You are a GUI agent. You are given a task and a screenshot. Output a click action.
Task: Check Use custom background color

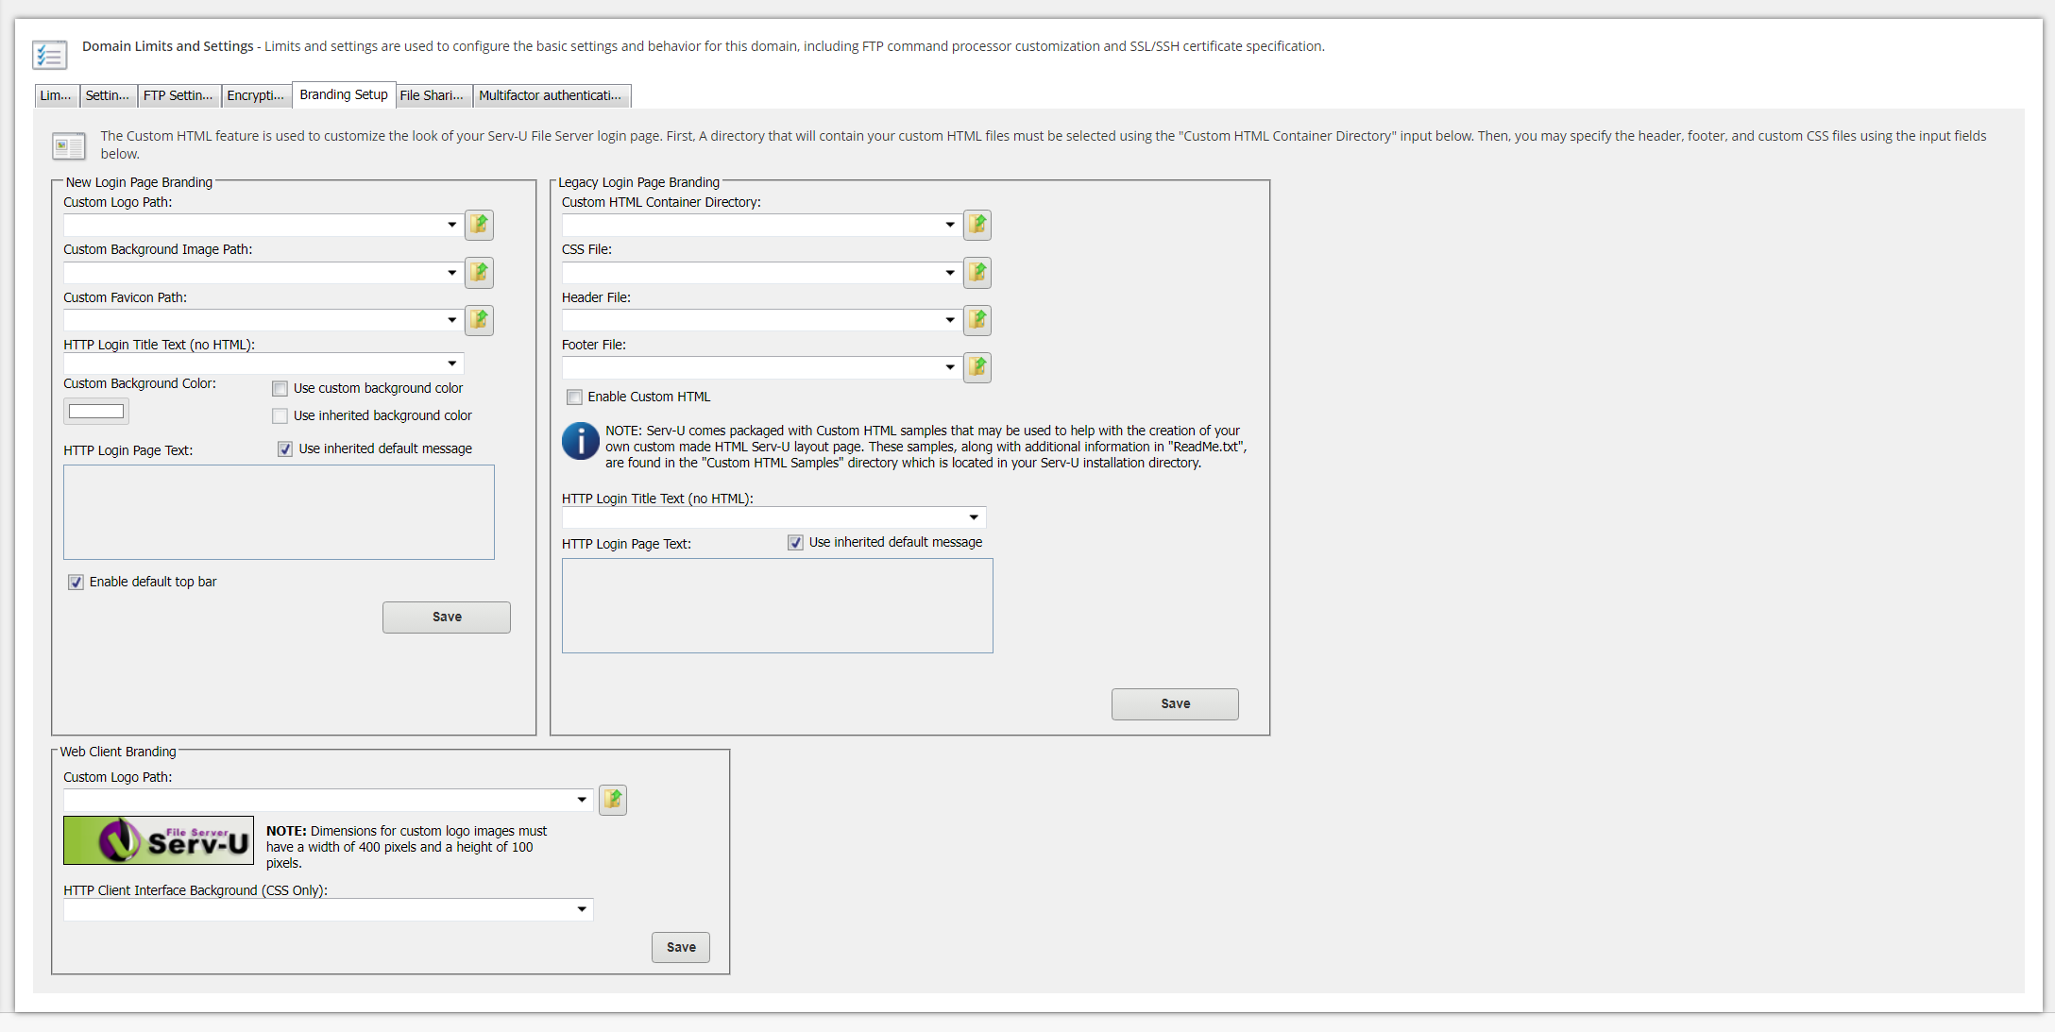tap(280, 388)
